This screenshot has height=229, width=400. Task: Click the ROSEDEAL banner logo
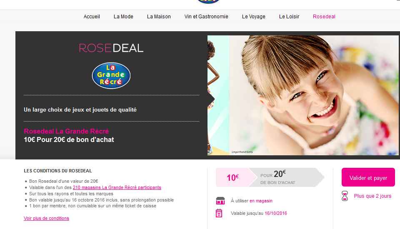click(x=111, y=48)
